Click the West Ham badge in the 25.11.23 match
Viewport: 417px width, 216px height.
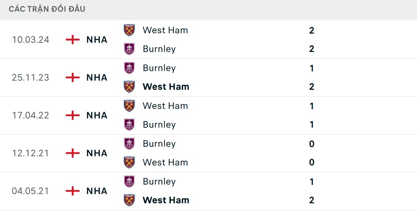click(129, 87)
